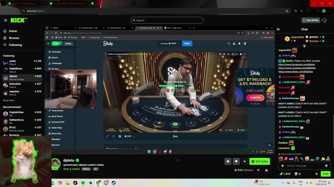Share the stream with share icon
Screen dimensions: 334x187
[x=258, y=170]
